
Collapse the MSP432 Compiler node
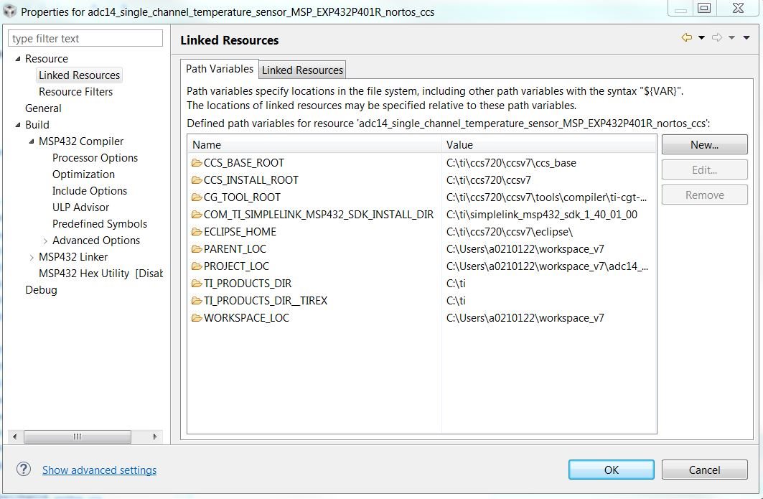pos(32,141)
